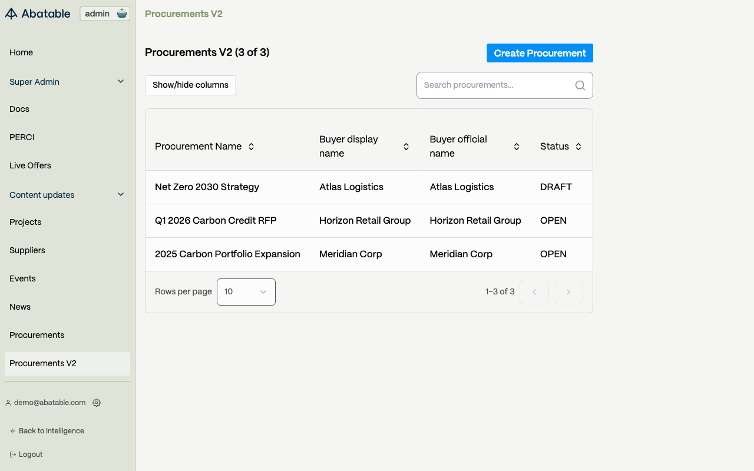Open Home in the sidebar
The width and height of the screenshot is (754, 471).
point(67,52)
